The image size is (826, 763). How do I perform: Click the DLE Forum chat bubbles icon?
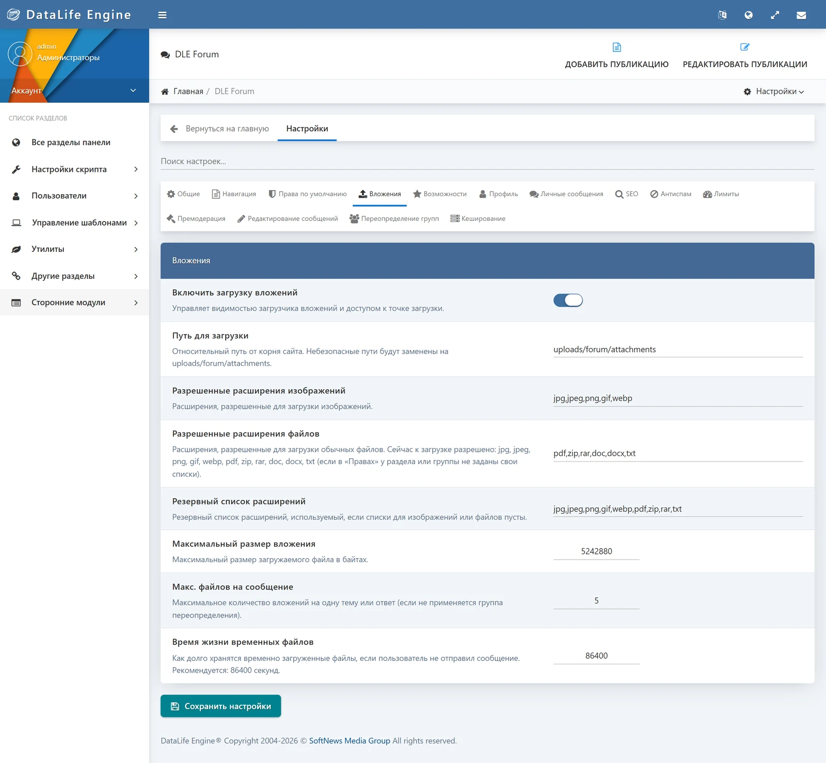click(165, 55)
